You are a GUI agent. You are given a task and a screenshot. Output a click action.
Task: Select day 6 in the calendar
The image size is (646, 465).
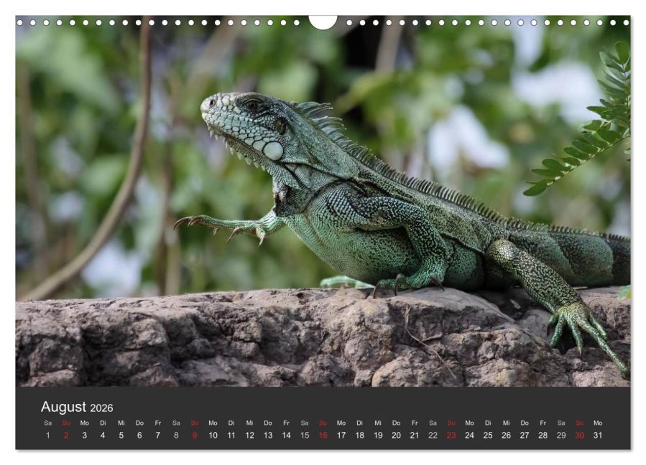139,436
